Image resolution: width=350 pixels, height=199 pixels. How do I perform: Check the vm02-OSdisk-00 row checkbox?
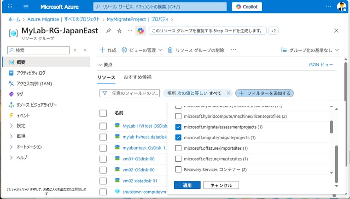(x=103, y=170)
